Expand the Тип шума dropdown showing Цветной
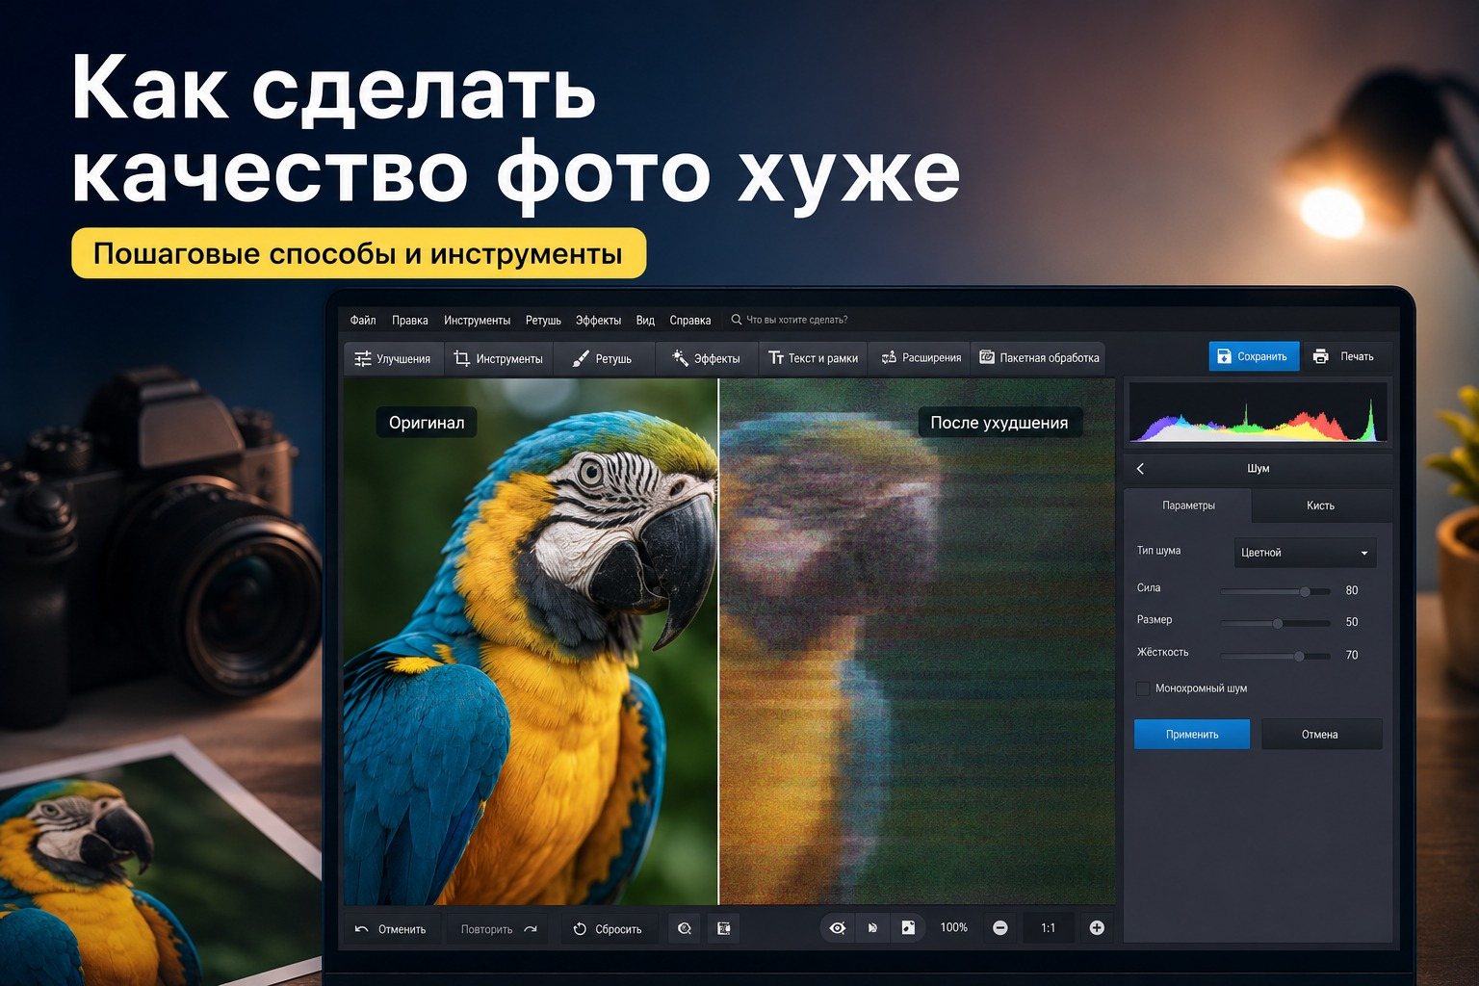Screen dimensions: 1479x986 (x=1305, y=553)
